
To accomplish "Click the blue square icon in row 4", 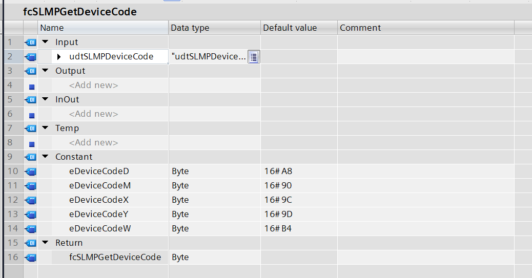I will point(31,86).
